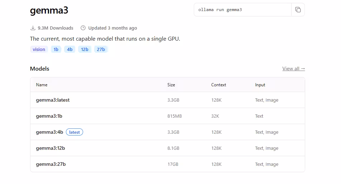Select the 12b tag

(x=85, y=49)
